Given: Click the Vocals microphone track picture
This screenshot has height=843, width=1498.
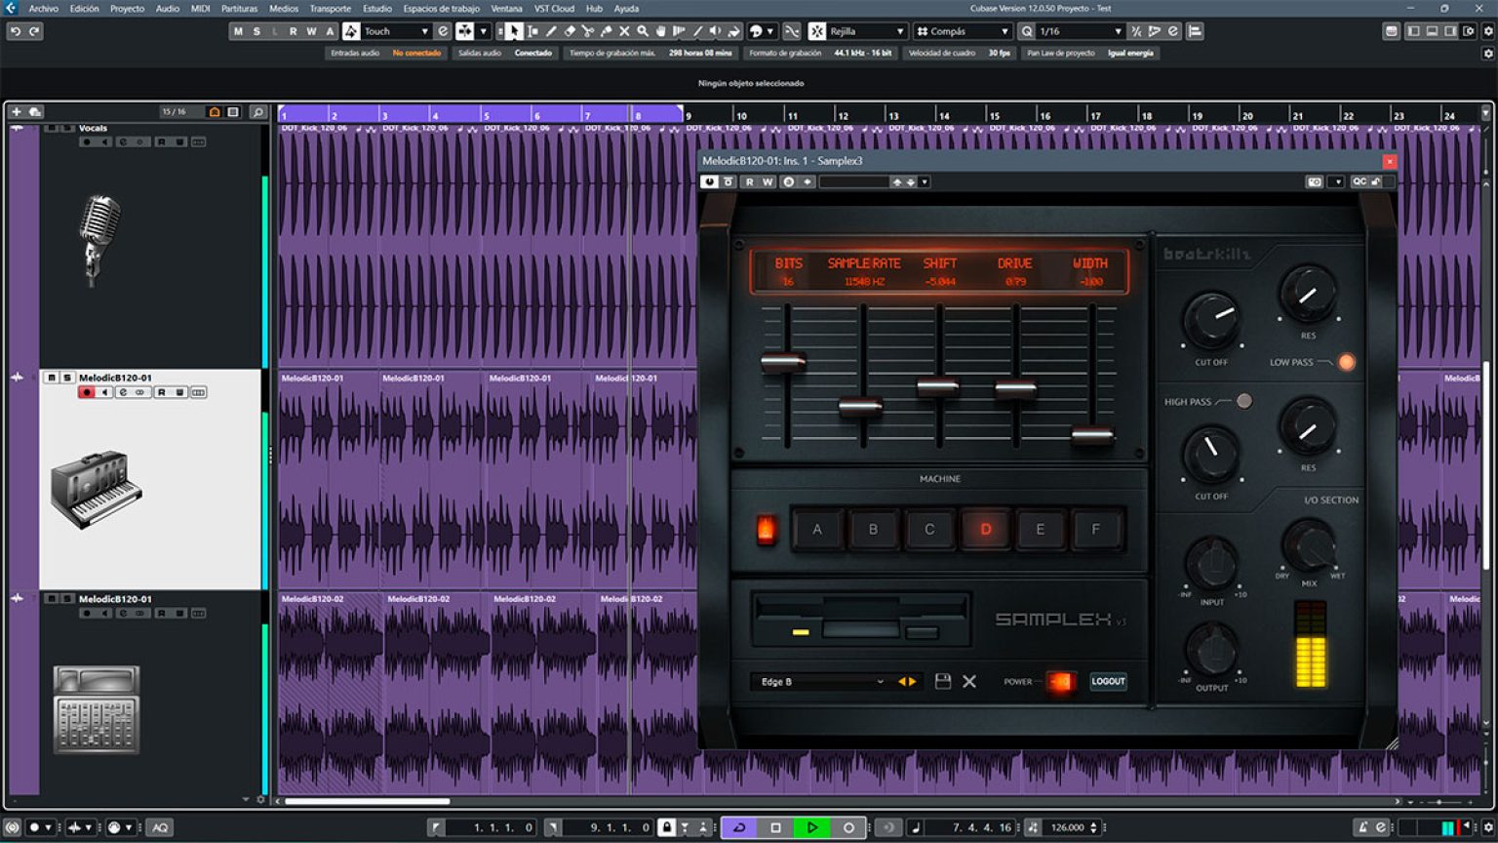Looking at the screenshot, I should [x=99, y=239].
